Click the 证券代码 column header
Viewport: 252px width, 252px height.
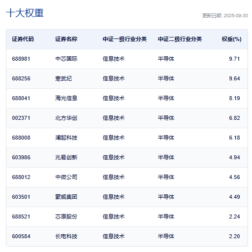23,39
